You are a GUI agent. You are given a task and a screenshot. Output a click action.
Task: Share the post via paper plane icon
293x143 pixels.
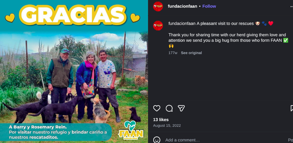[x=181, y=108]
